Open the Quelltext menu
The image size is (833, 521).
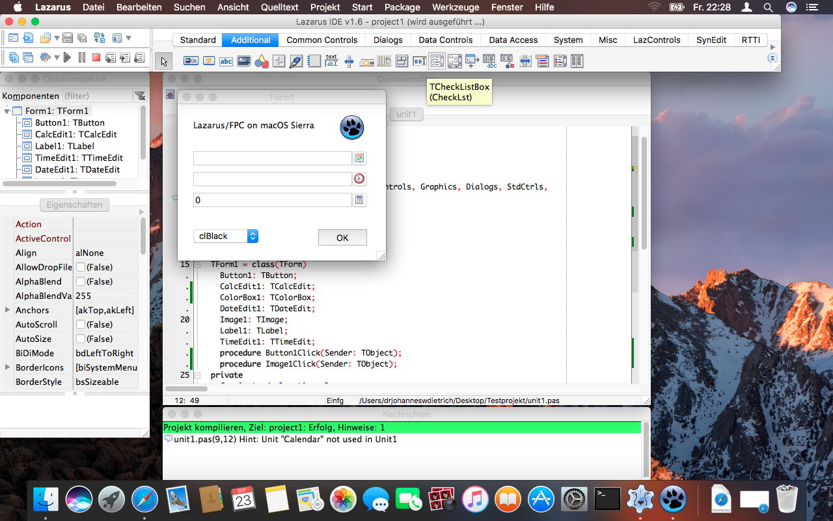280,7
